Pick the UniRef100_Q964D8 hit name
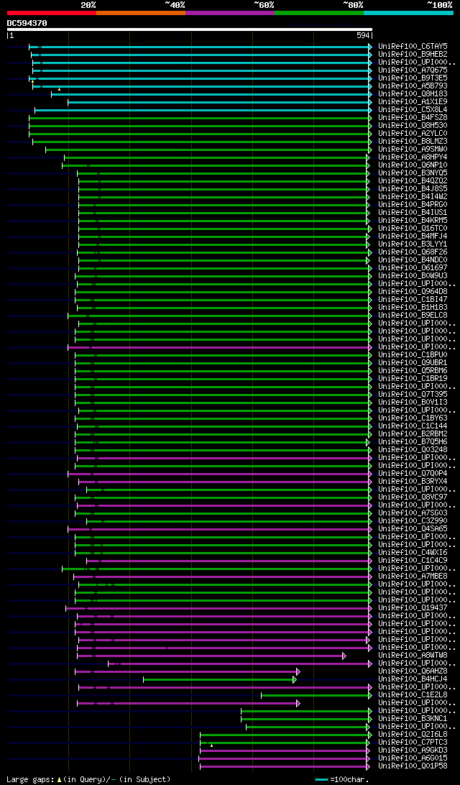Image resolution: width=460 pixels, height=785 pixels. point(413,291)
